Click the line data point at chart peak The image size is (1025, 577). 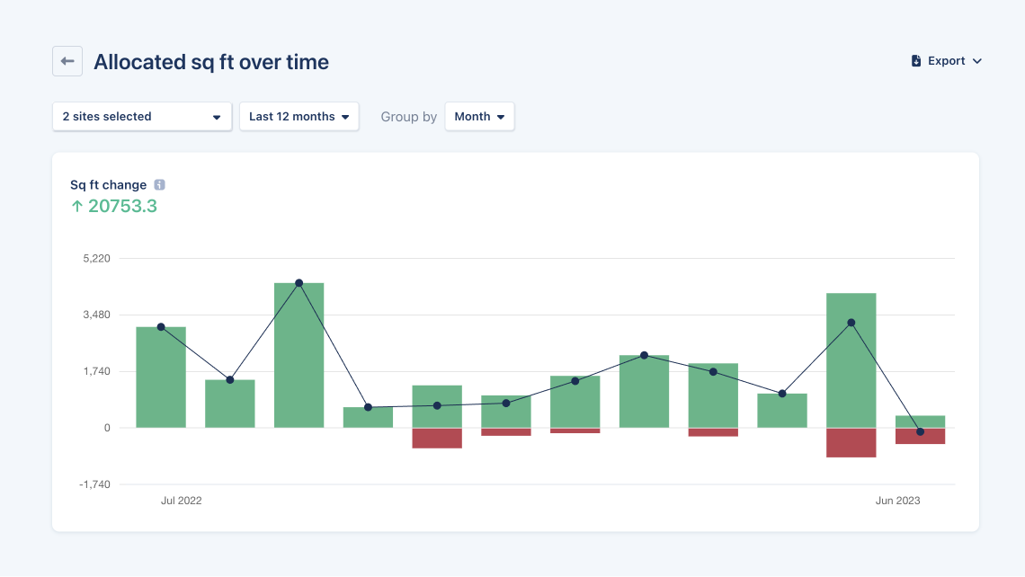coord(299,283)
